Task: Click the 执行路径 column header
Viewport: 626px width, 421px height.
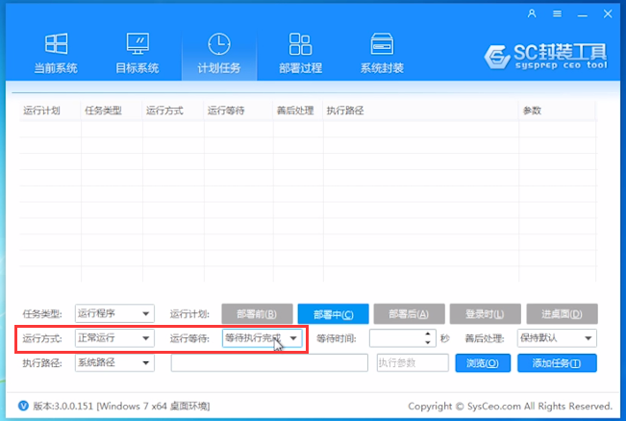Action: pyautogui.click(x=421, y=111)
